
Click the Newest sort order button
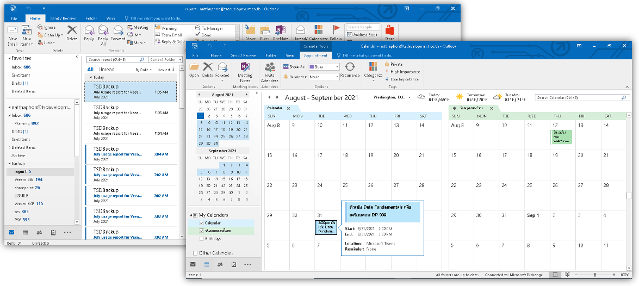click(x=166, y=70)
